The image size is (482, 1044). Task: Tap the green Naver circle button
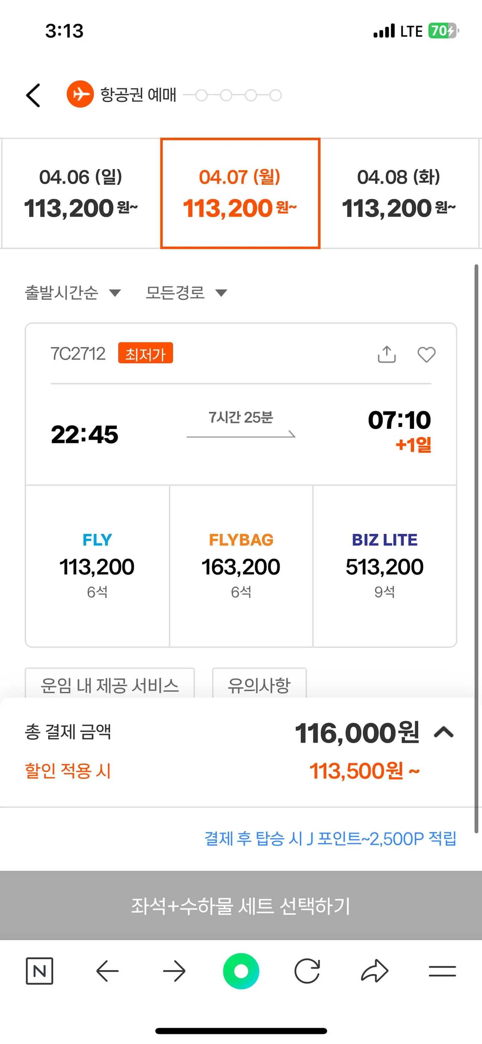coord(241,971)
